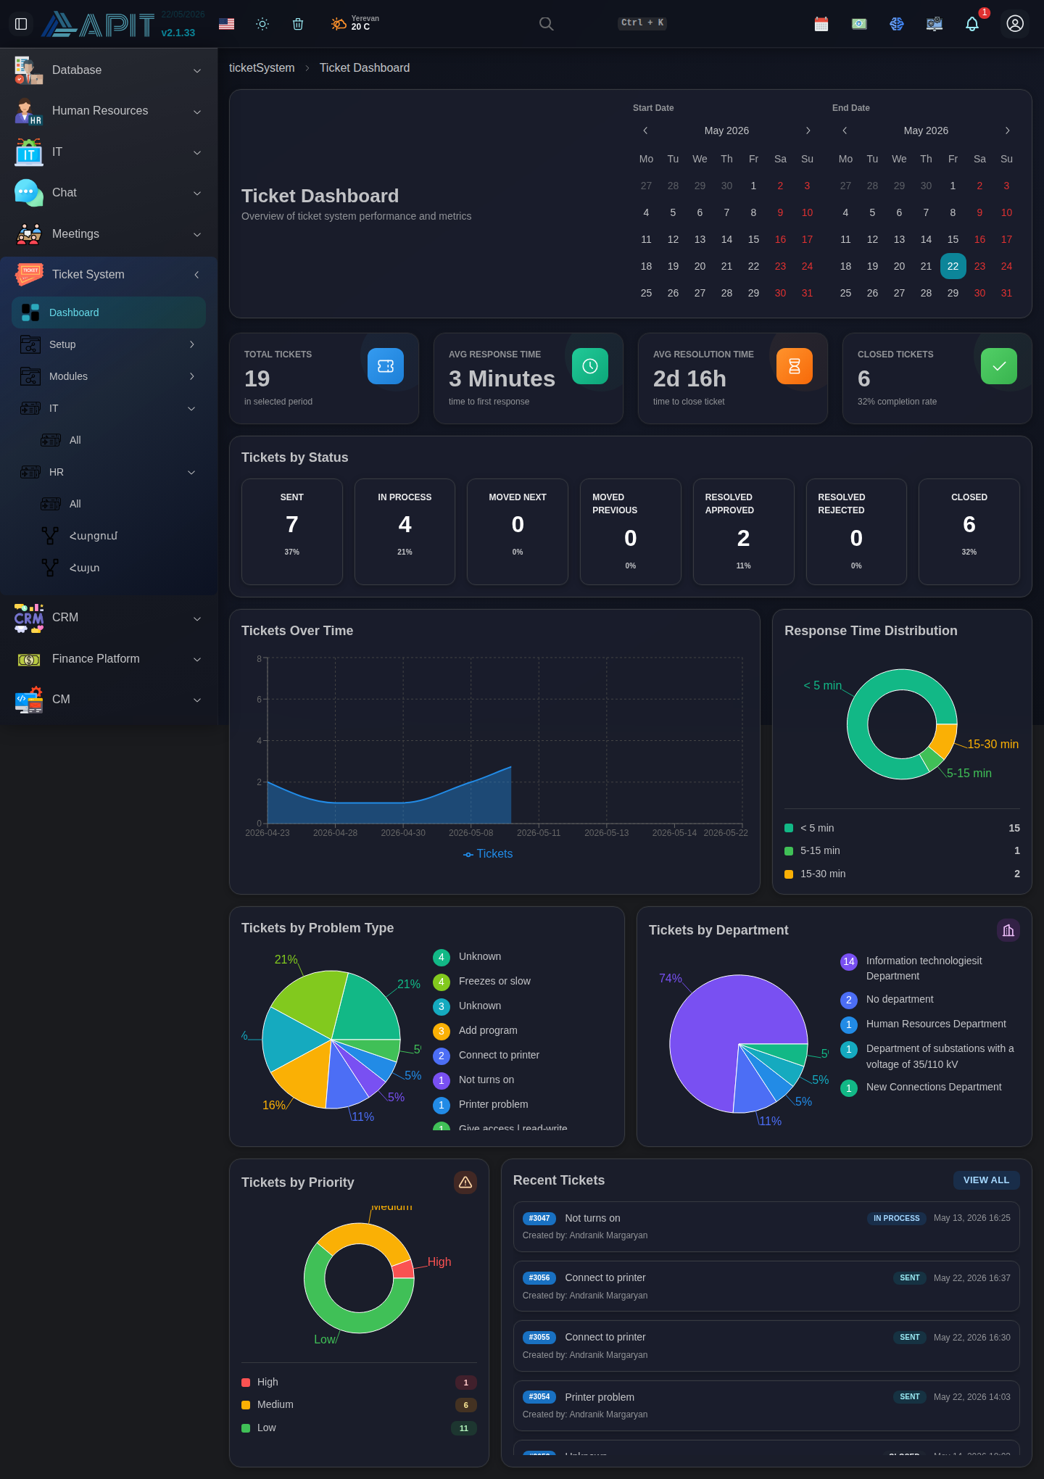Collapse the Ticket System menu
Screen dimensions: 1044x1479
pyautogui.click(x=109, y=275)
